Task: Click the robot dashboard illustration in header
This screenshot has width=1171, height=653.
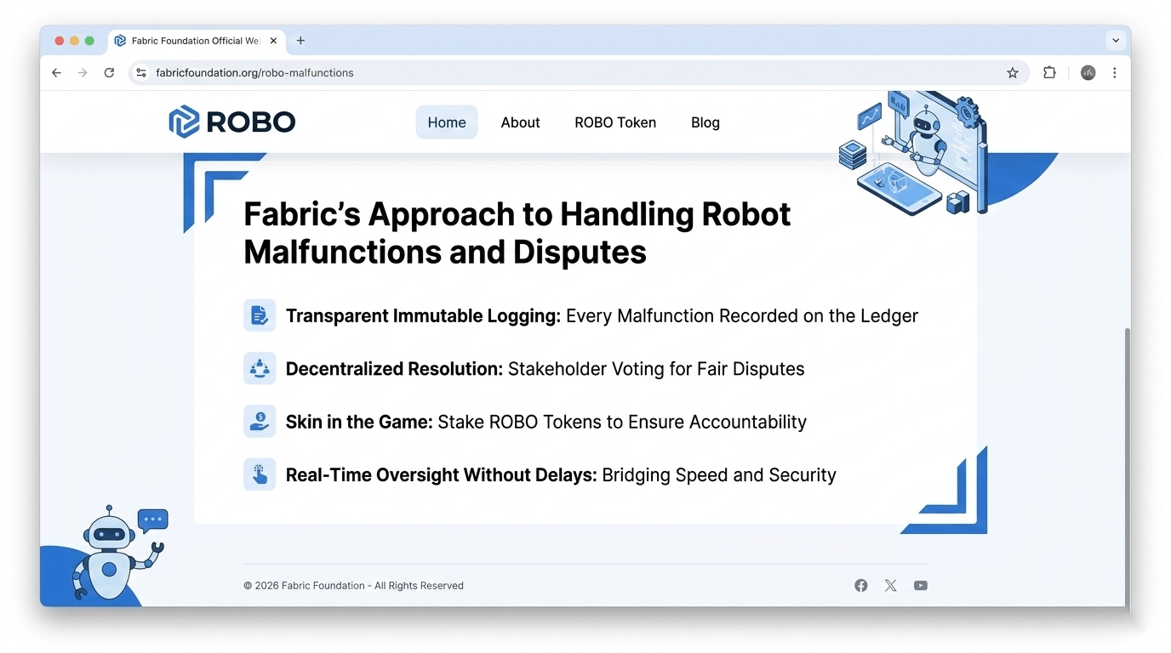Action: coord(913,153)
